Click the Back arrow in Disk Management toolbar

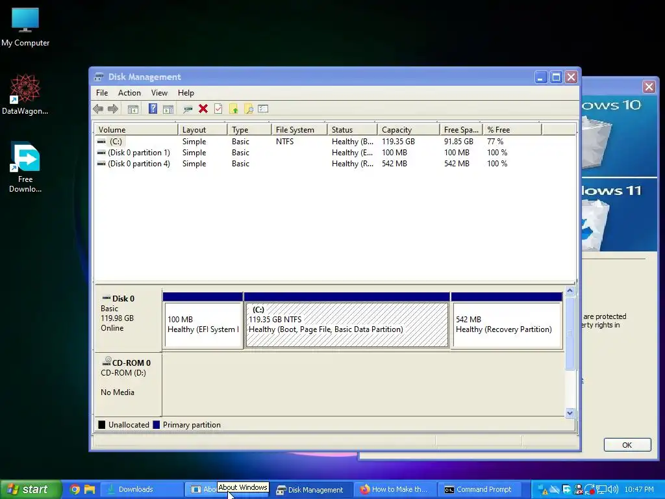coord(98,109)
